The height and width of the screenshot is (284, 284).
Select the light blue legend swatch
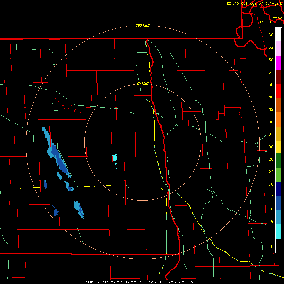click(x=279, y=217)
